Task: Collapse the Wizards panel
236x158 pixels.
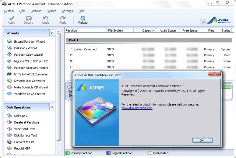Action: coord(52,33)
